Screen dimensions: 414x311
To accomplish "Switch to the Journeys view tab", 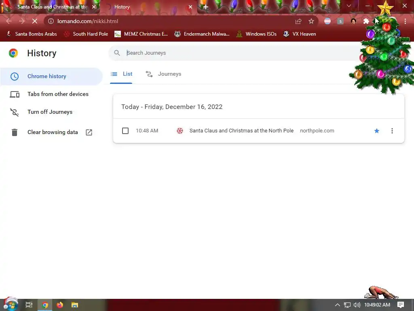I will pyautogui.click(x=163, y=74).
